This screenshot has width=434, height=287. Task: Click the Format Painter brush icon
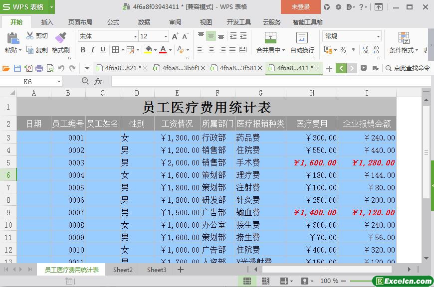coord(61,37)
